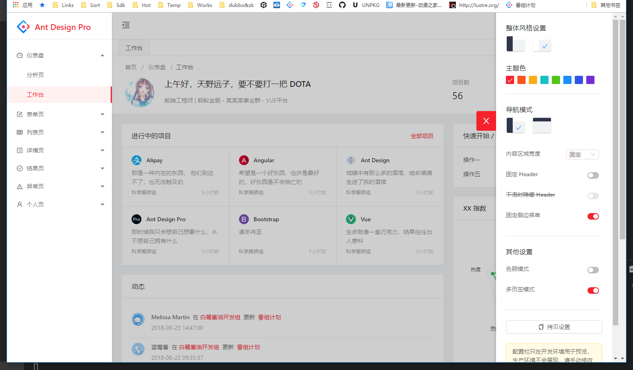Click the Angular project logo
This screenshot has width=633, height=370.
point(244,160)
